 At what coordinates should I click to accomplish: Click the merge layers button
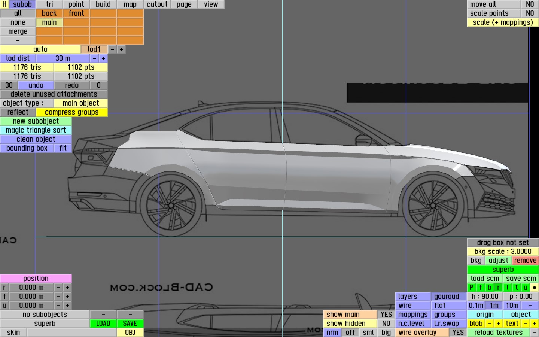click(18, 31)
